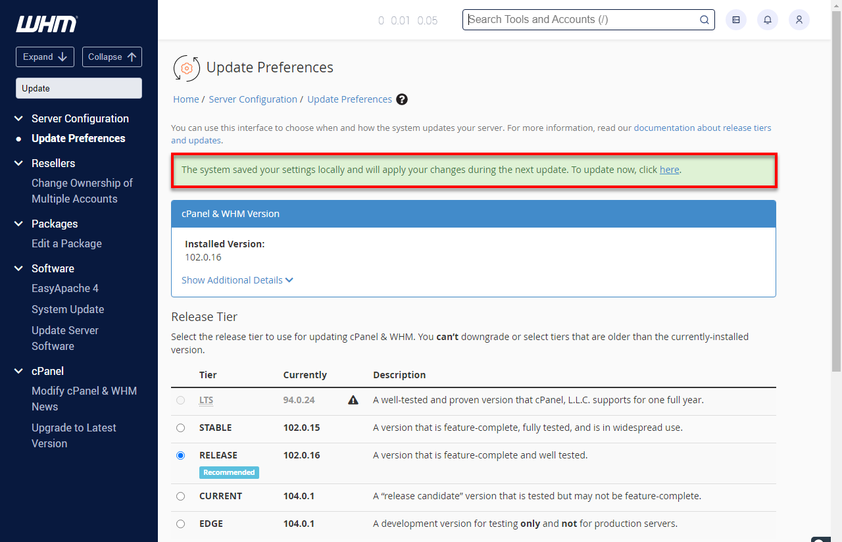Click the help question mark icon
This screenshot has height=542, width=842.
(402, 99)
